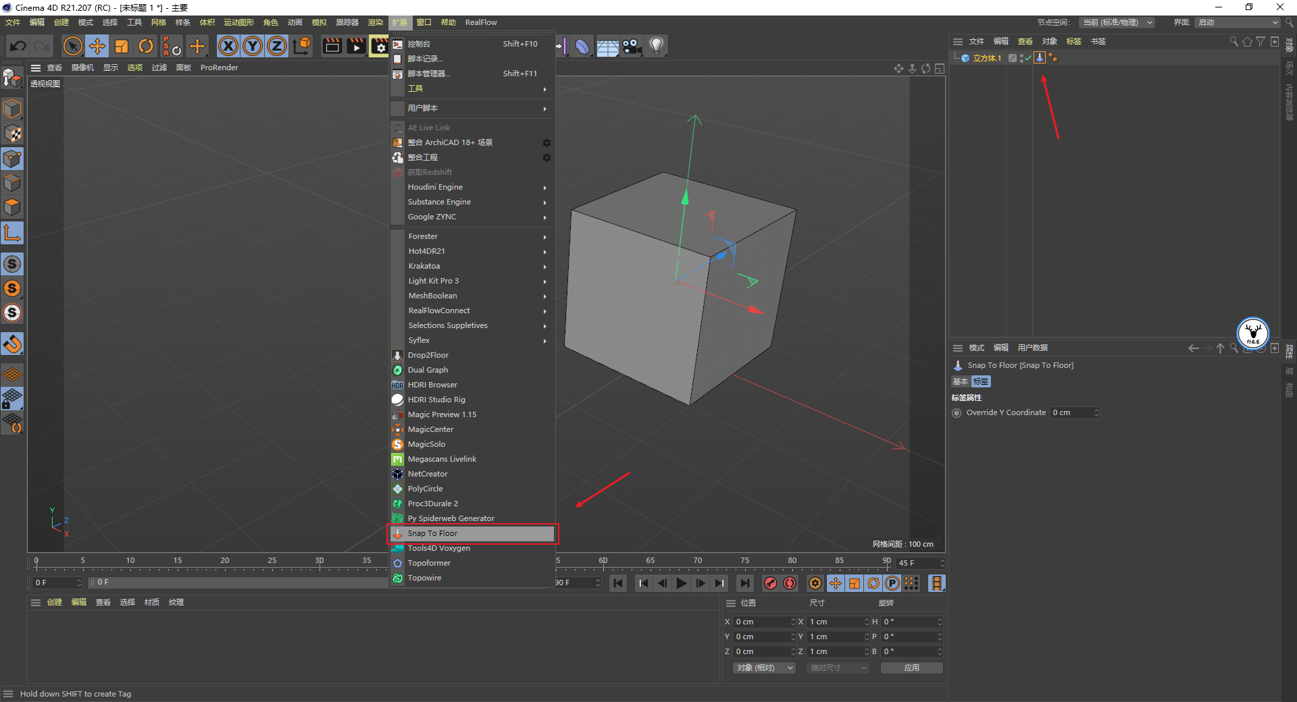1297x702 pixels.
Task: Click the Undo arrow icon
Action: 18,47
